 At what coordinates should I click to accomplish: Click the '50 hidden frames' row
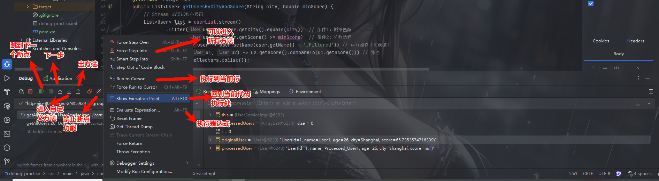(x=44, y=131)
